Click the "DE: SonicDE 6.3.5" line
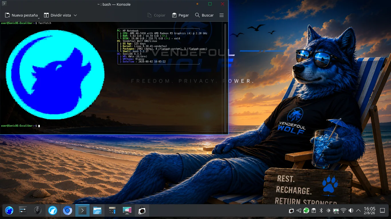391x219 pixels. point(129,54)
